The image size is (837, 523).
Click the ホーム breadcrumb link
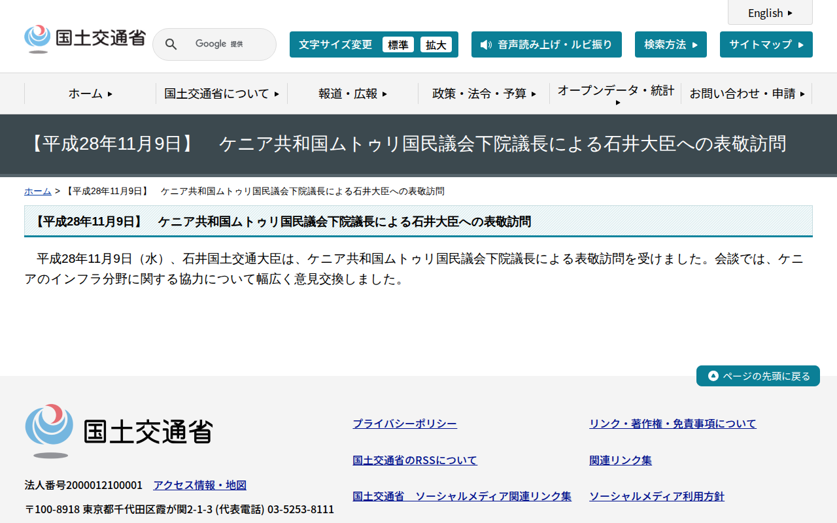38,191
